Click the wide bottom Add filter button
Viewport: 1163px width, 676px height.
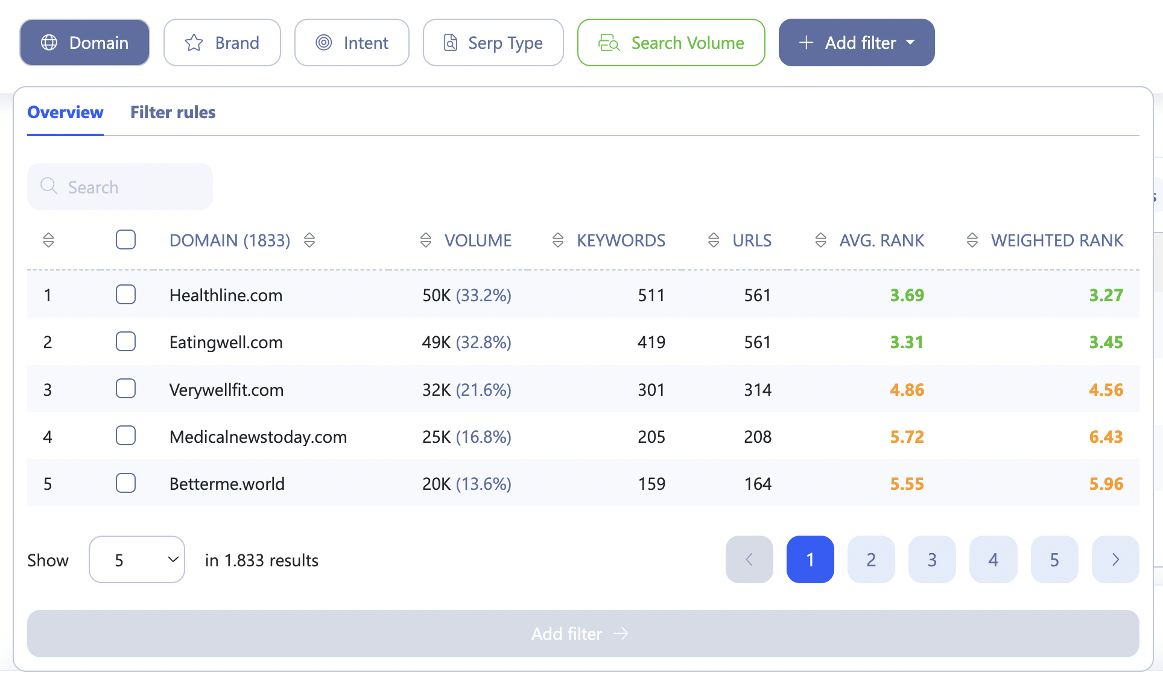point(583,633)
